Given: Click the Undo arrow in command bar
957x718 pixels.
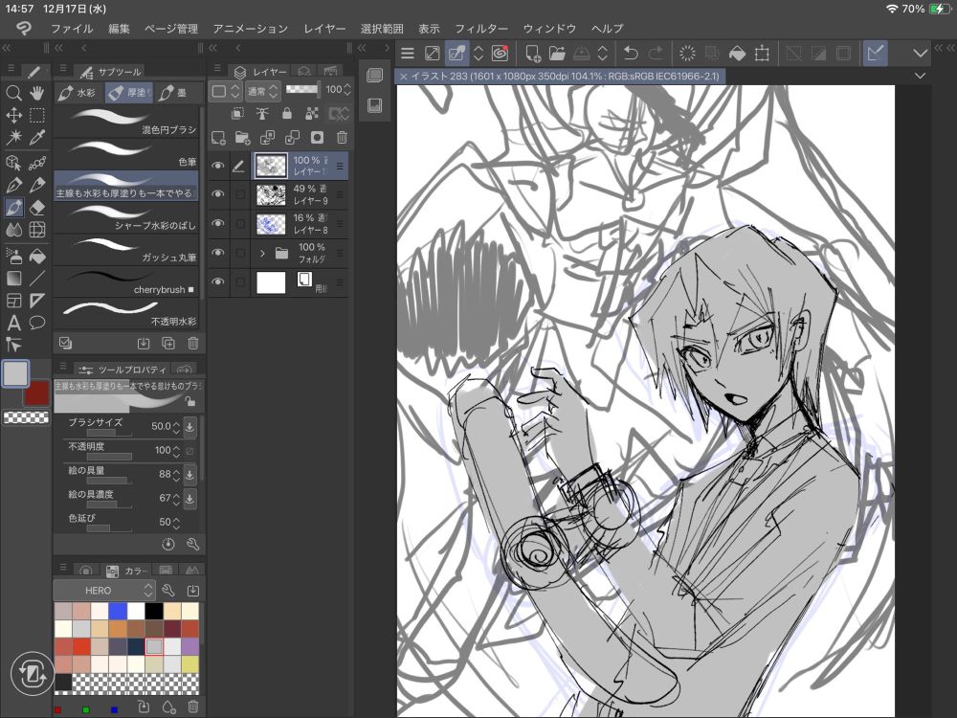Looking at the screenshot, I should tap(631, 54).
